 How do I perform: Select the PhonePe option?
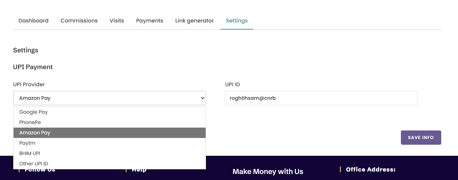pos(30,122)
